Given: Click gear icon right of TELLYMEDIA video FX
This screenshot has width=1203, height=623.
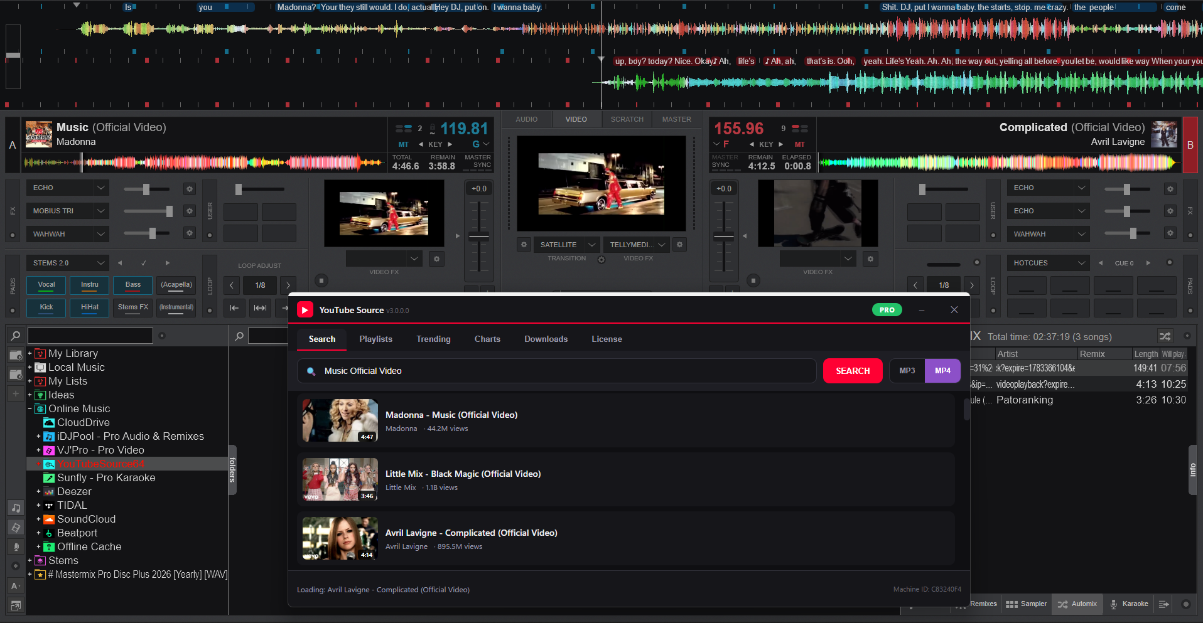Looking at the screenshot, I should pos(679,245).
